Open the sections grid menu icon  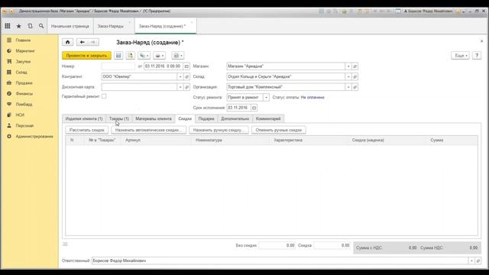click(x=8, y=26)
